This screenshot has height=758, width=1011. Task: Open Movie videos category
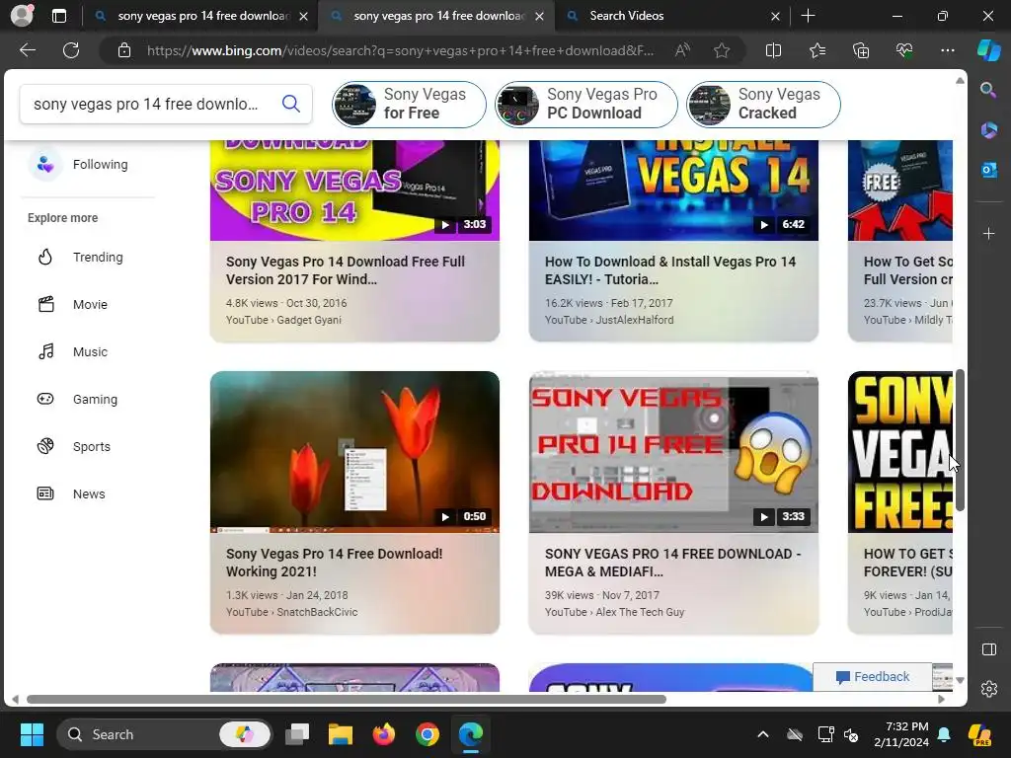[88, 304]
